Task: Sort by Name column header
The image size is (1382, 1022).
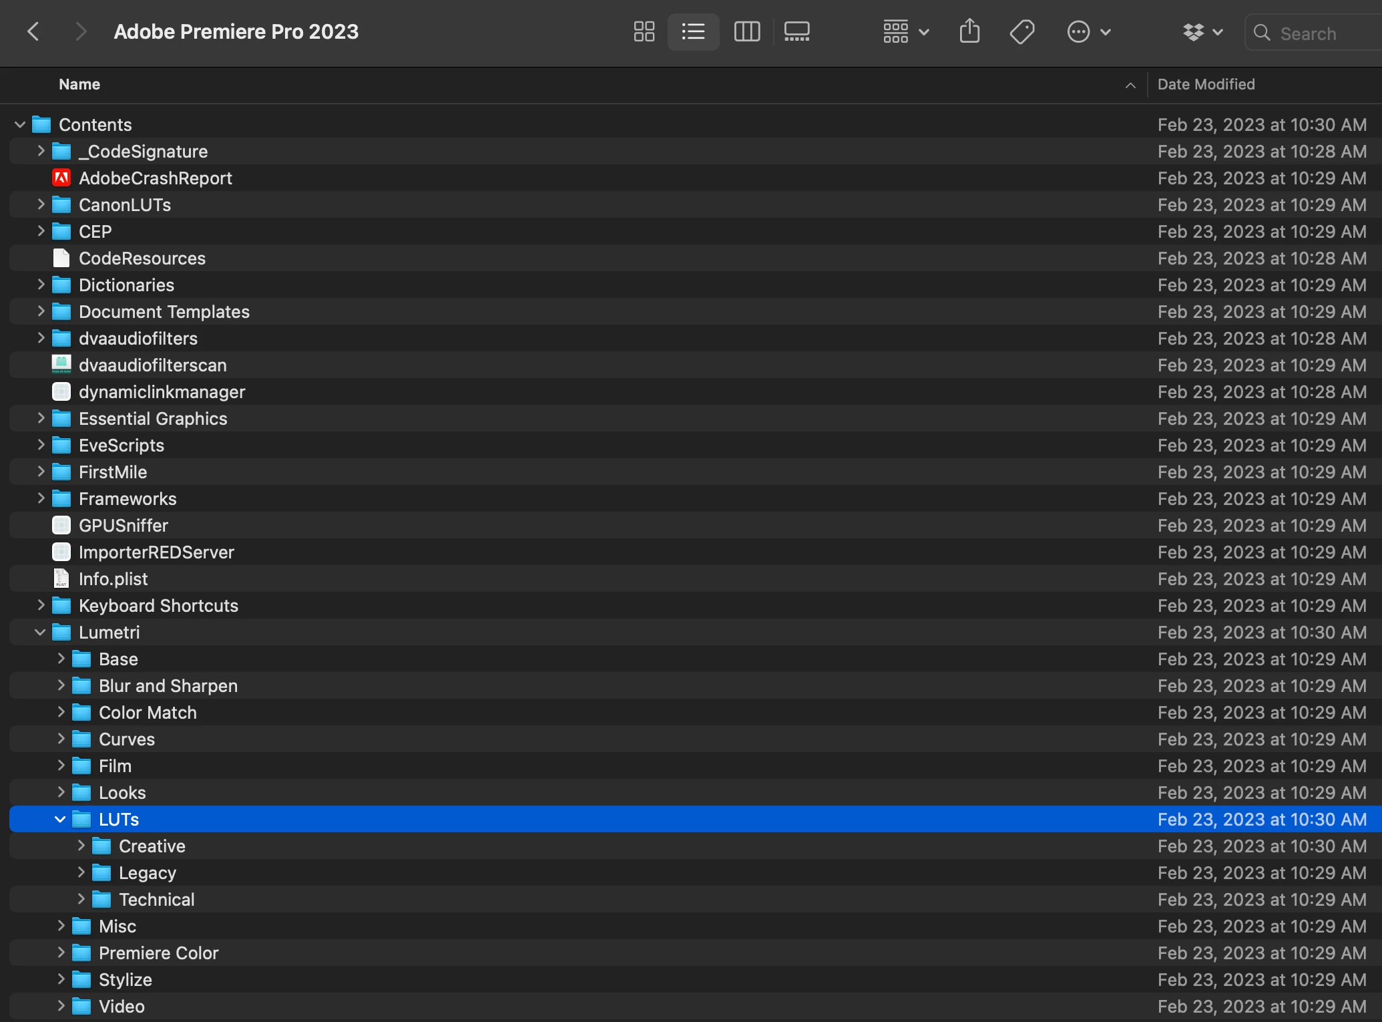Action: tap(79, 84)
